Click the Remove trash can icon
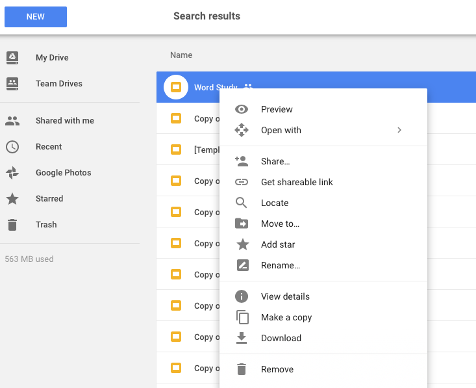The height and width of the screenshot is (388, 476). 242,369
